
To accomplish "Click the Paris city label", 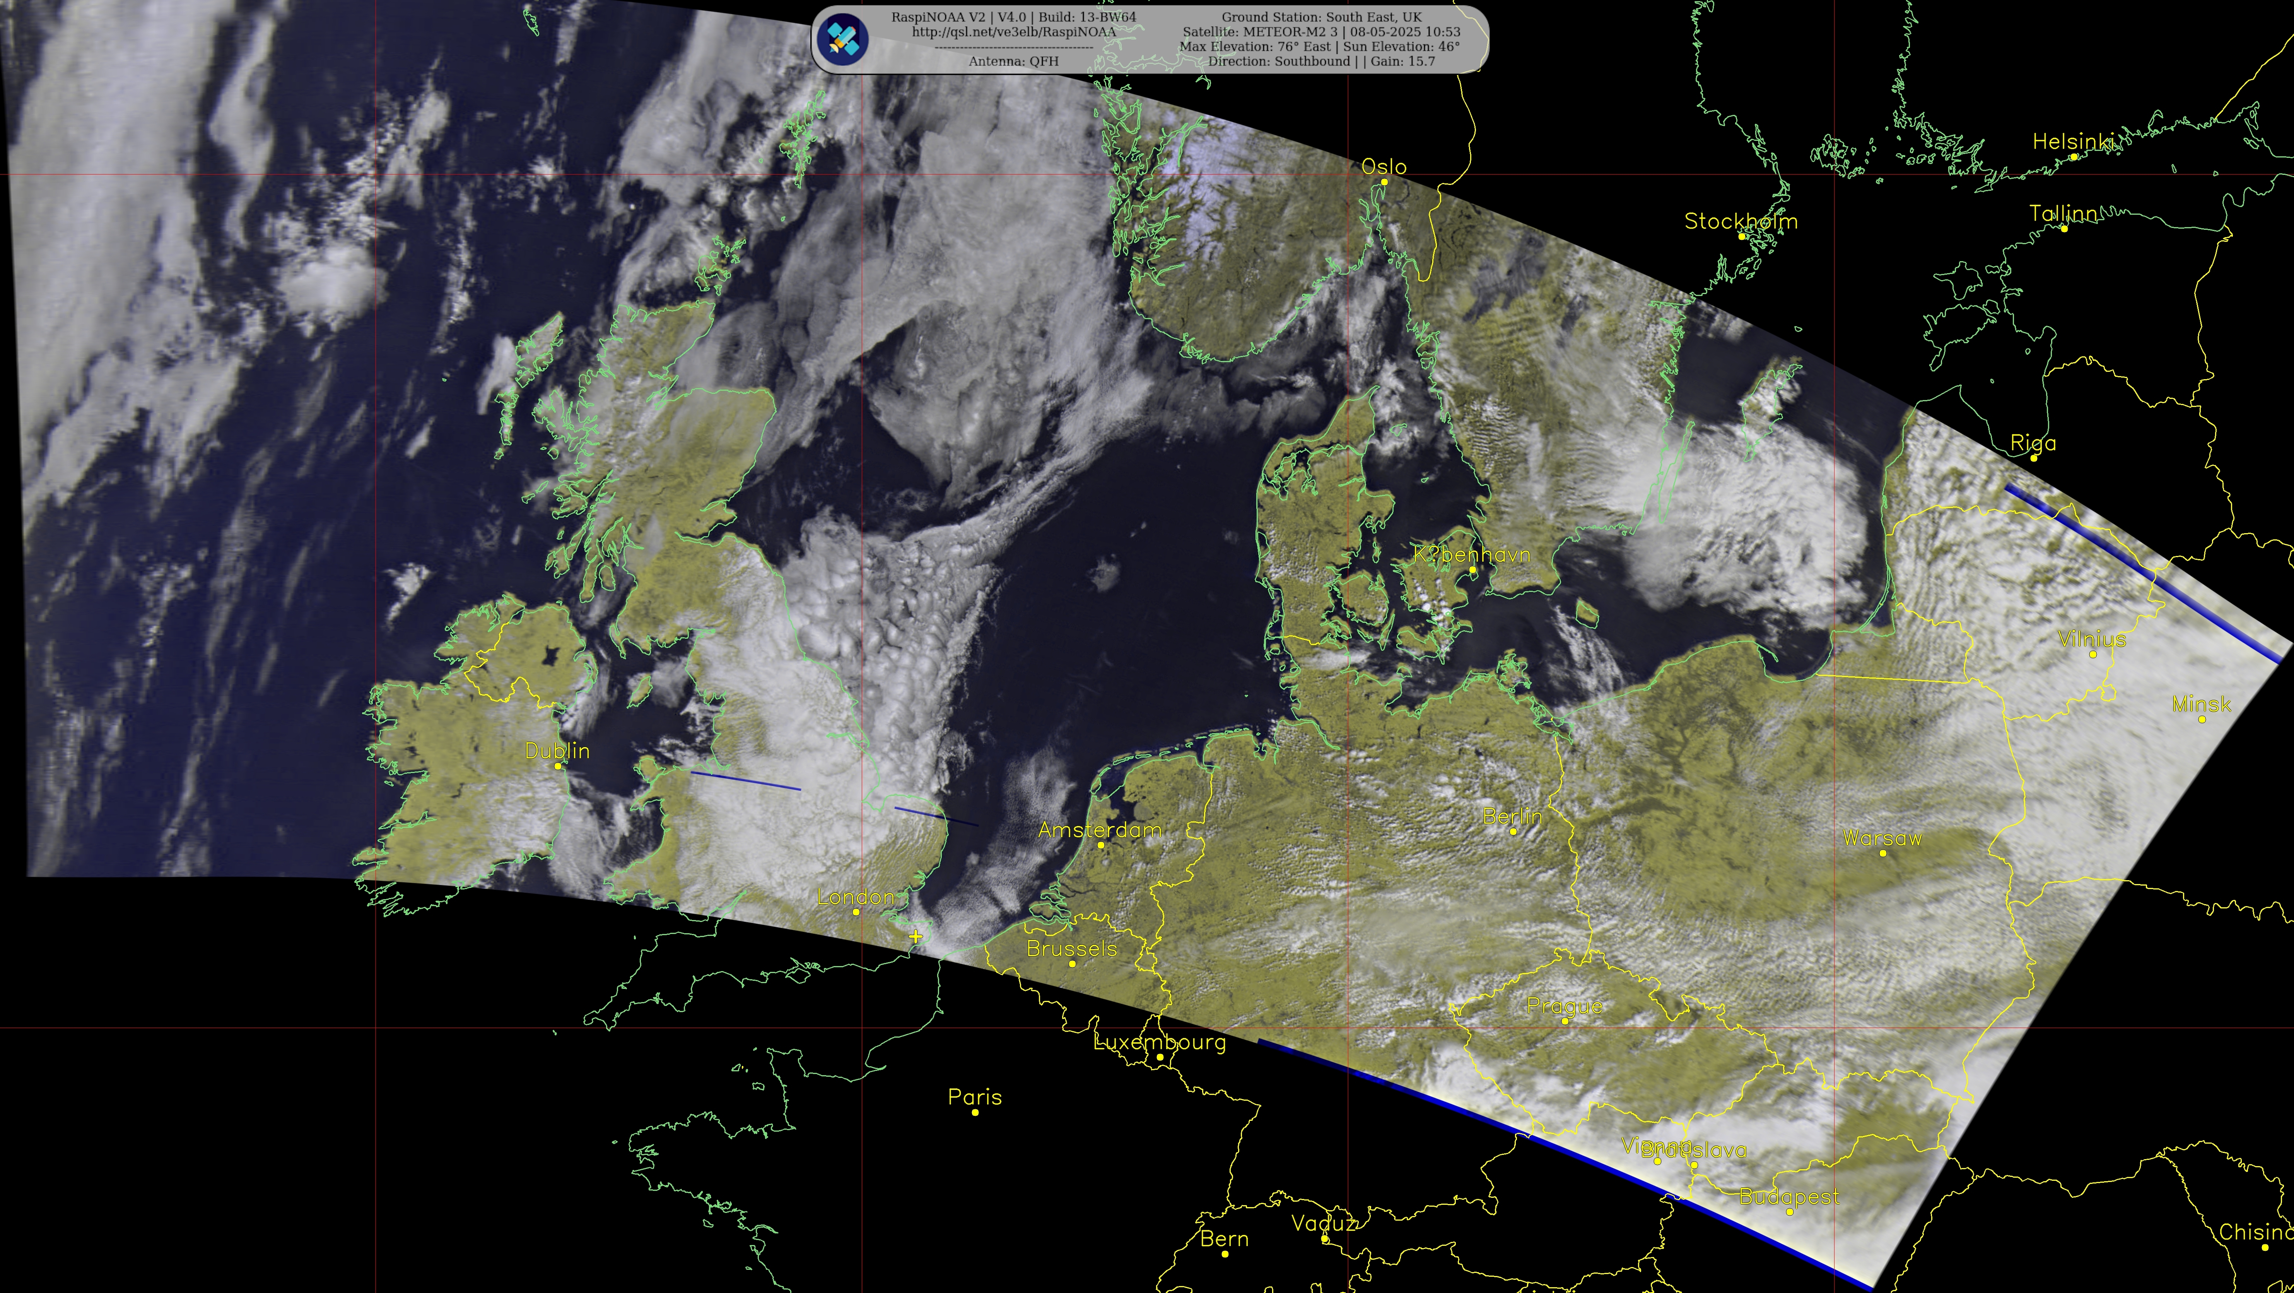I will click(x=974, y=1097).
